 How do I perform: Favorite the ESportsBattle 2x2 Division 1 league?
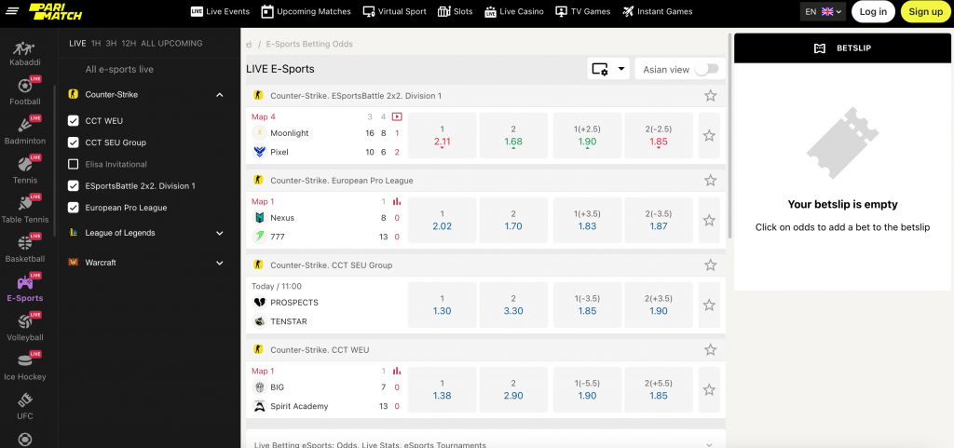tap(710, 95)
